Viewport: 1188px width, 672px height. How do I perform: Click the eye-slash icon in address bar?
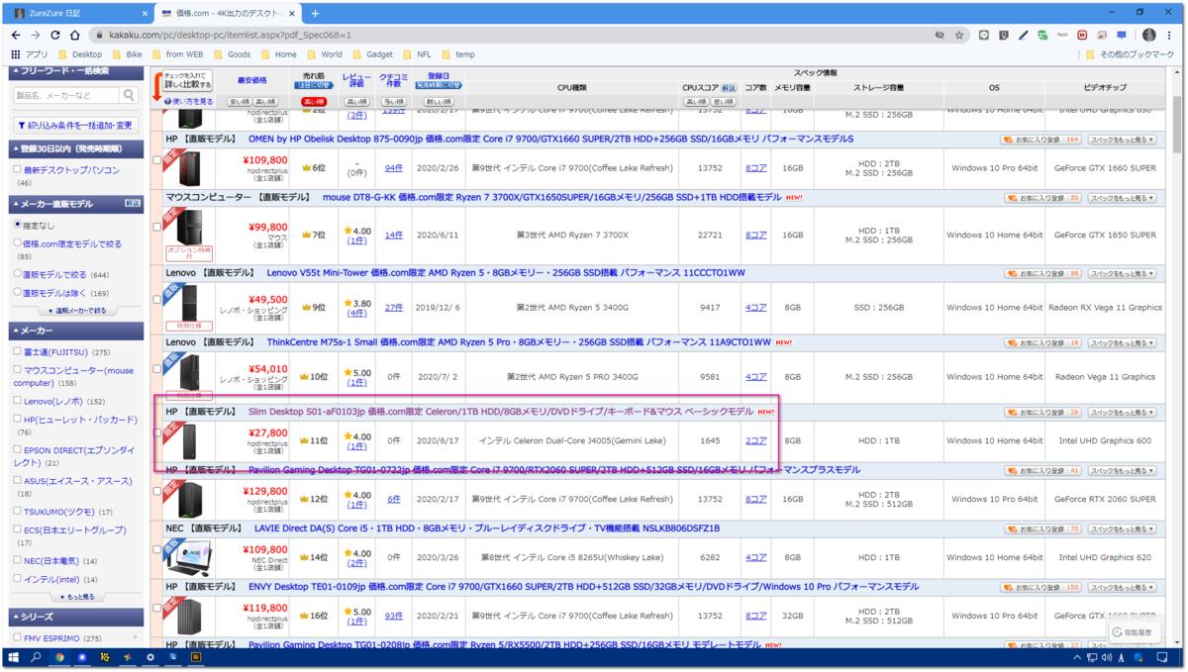point(940,35)
